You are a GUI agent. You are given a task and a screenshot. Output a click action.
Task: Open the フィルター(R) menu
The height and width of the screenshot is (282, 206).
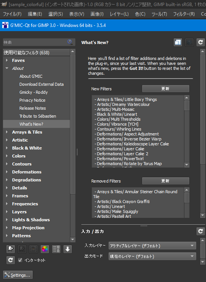pyautogui.click(x=184, y=14)
